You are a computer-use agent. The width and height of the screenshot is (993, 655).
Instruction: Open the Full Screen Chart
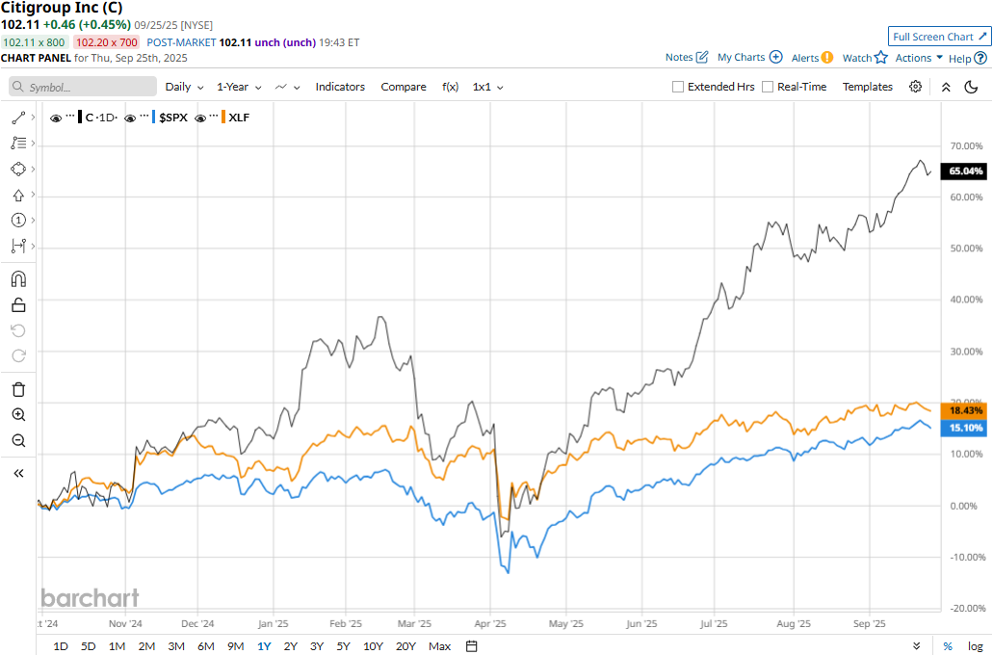pos(940,37)
